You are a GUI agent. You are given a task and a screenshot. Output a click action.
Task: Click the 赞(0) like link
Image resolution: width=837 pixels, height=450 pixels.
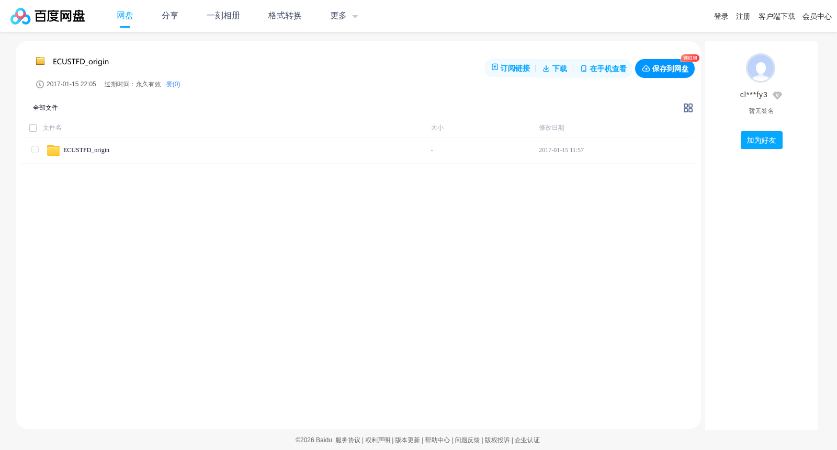173,84
